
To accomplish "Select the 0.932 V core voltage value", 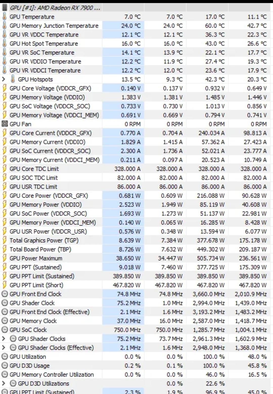I will [215, 88].
